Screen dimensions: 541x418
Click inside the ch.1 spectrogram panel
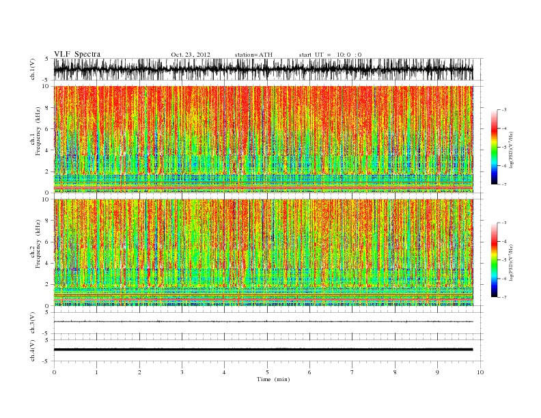click(x=263, y=139)
